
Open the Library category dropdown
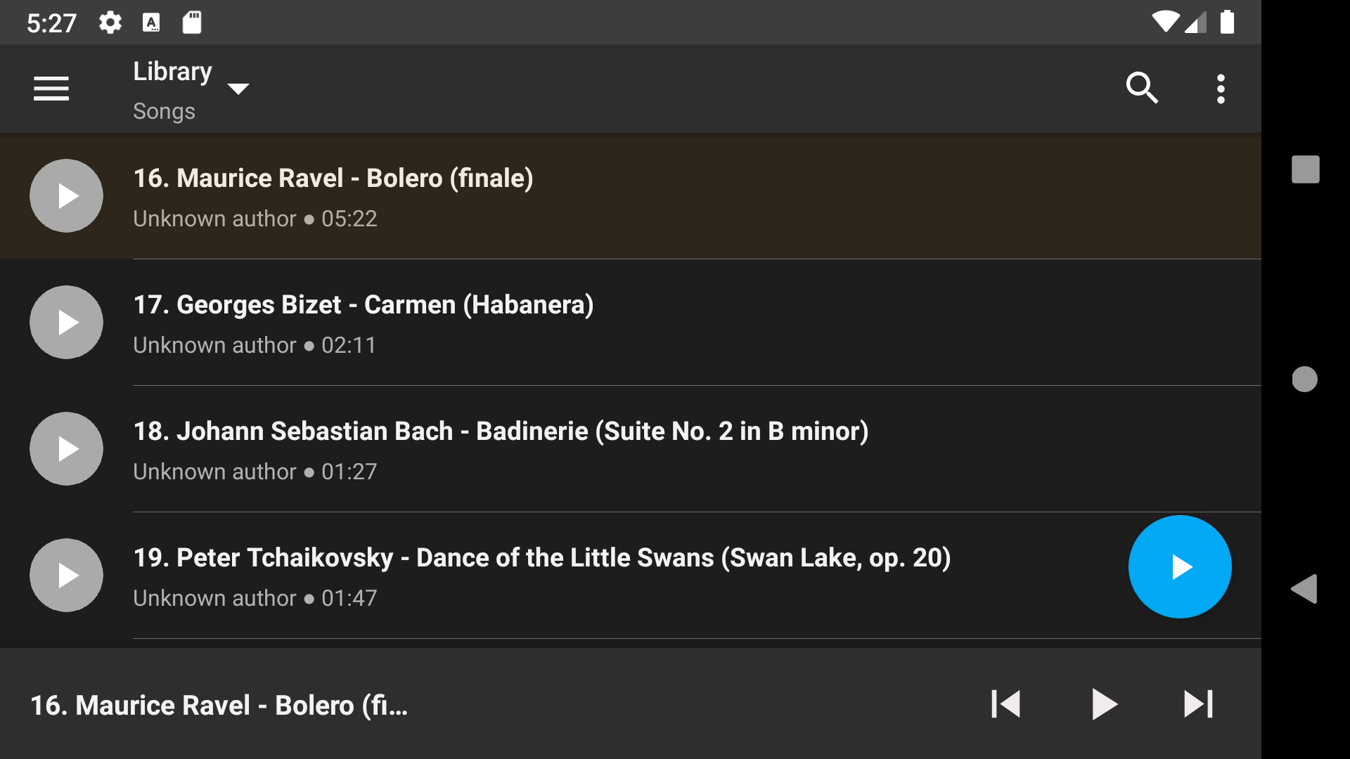172,71
